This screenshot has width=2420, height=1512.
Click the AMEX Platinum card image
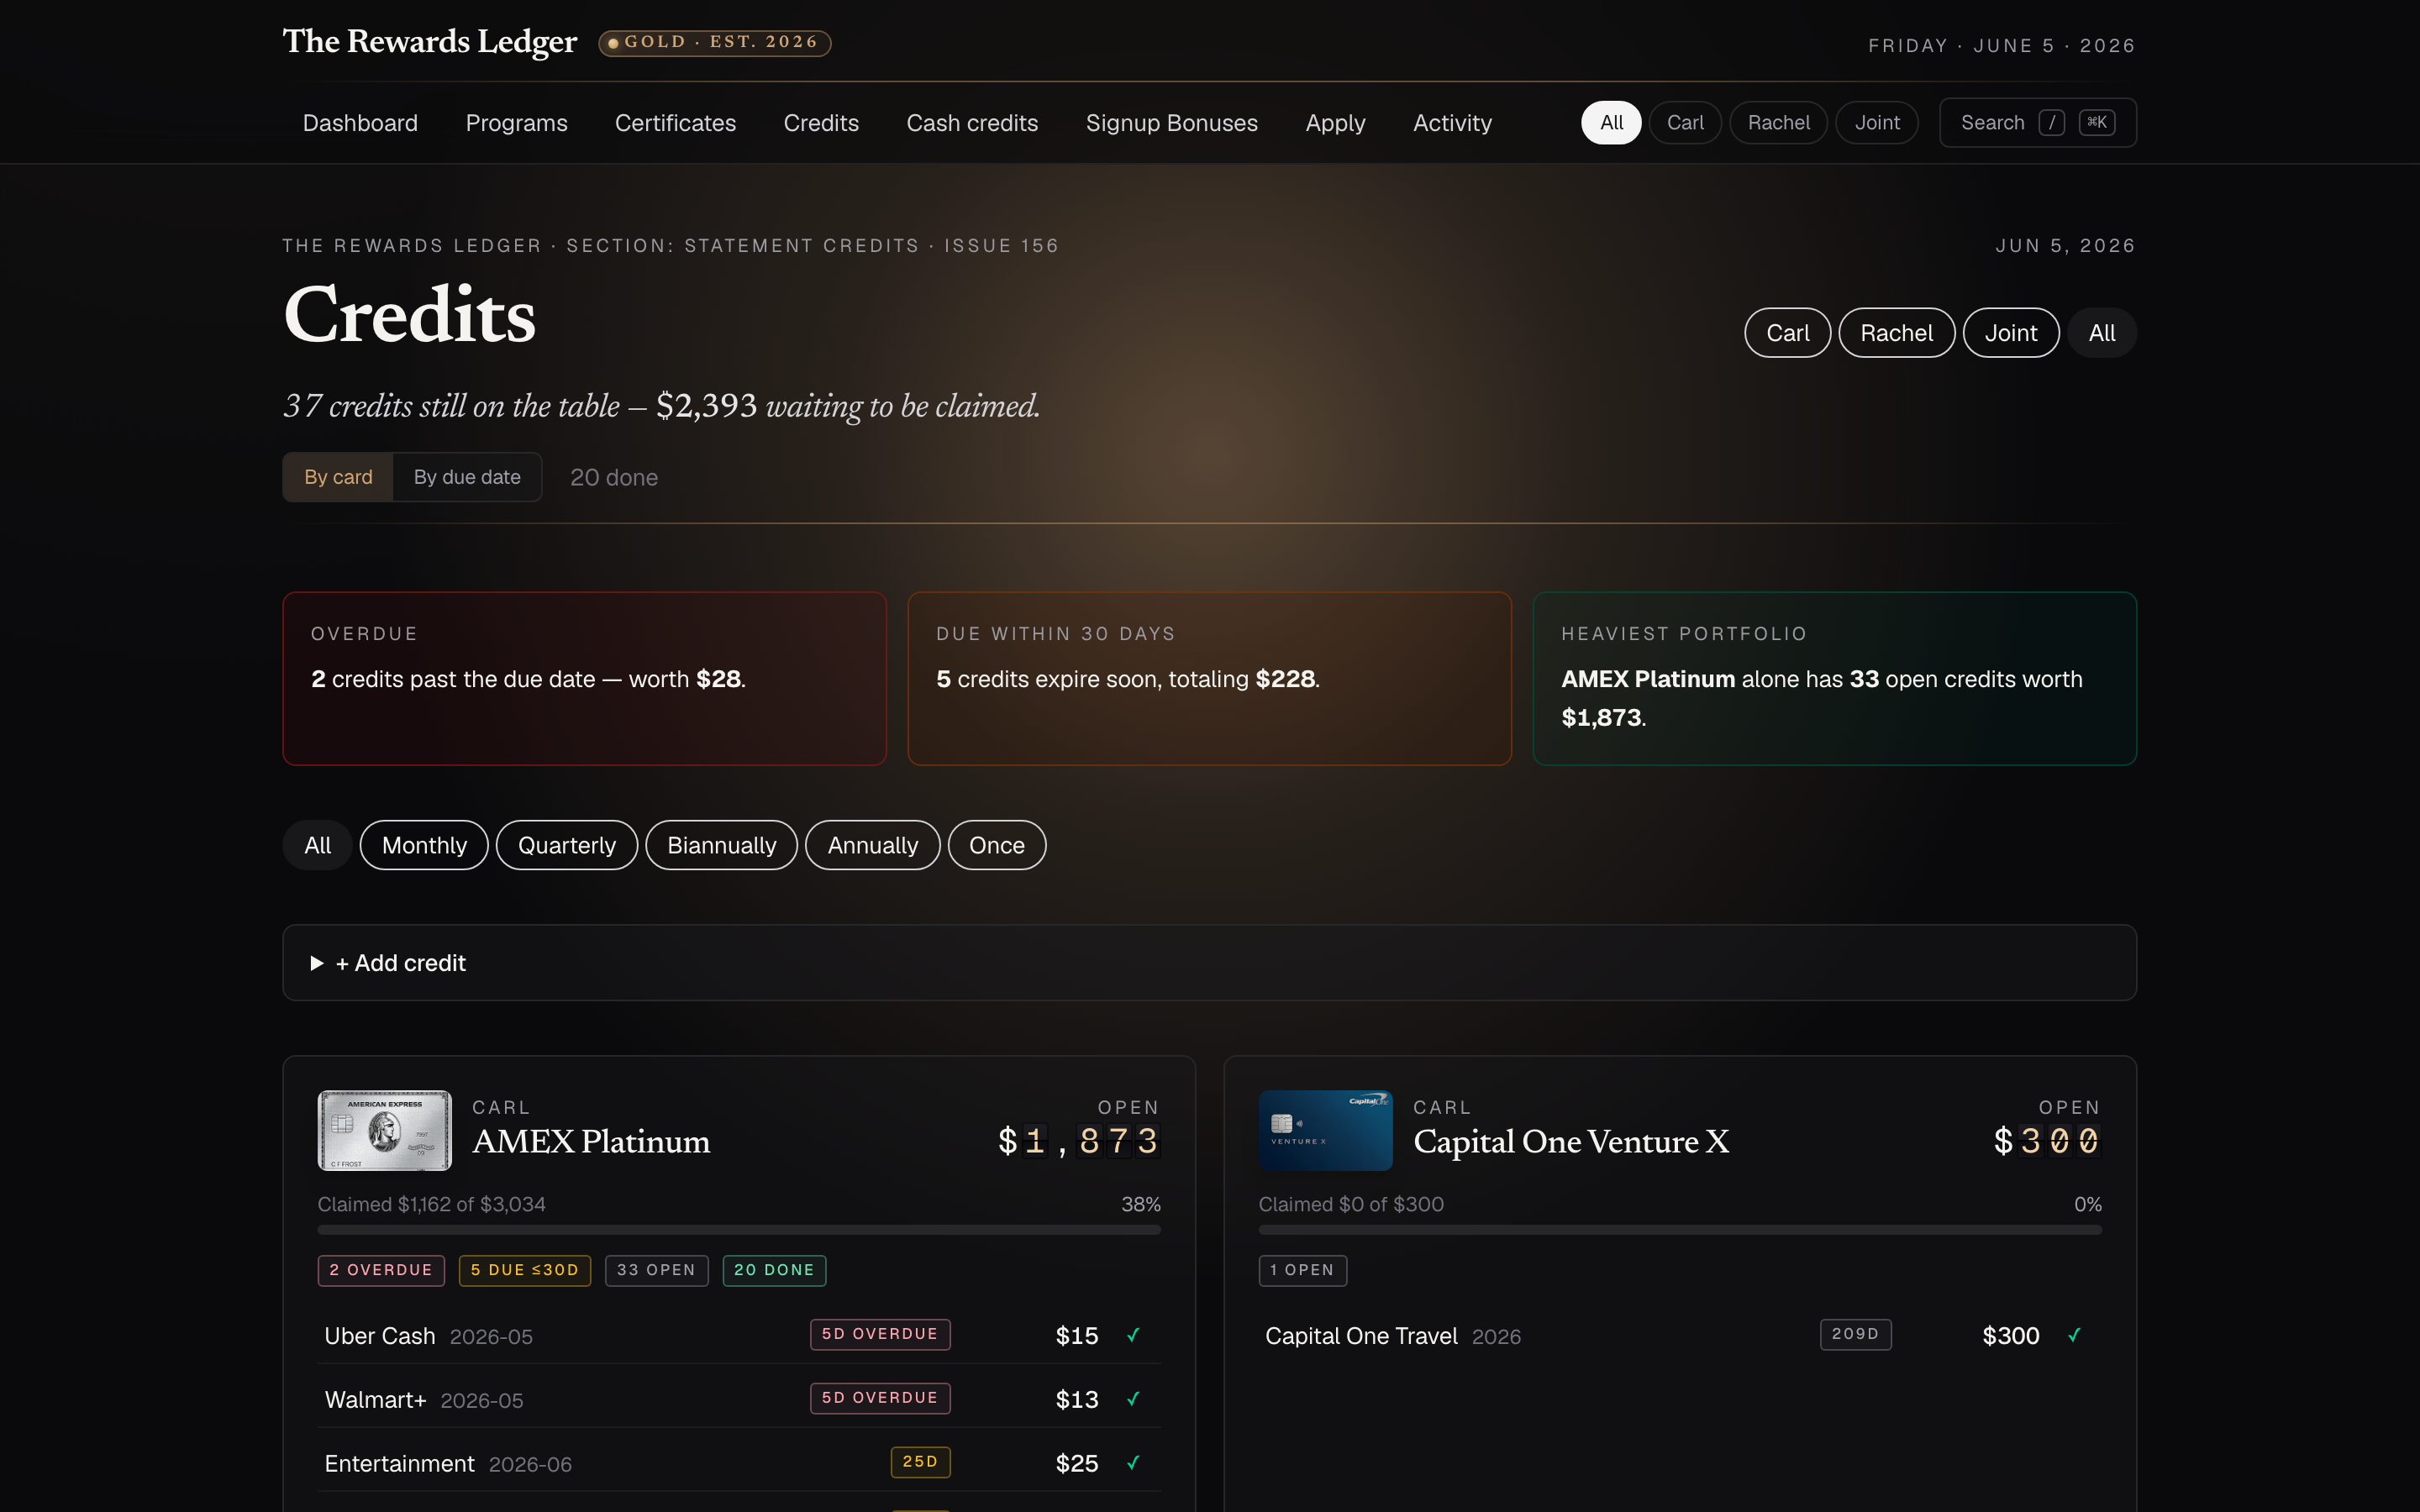pos(384,1130)
